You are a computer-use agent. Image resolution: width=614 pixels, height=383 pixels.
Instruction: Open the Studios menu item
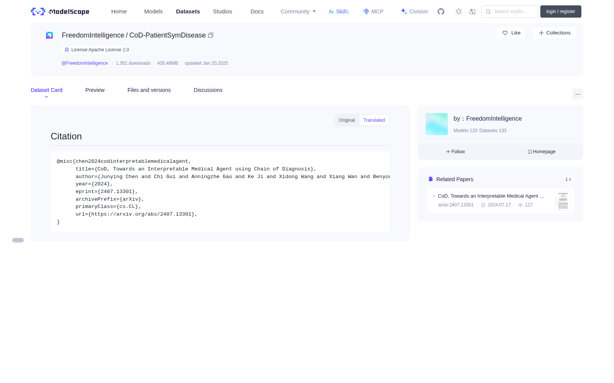[223, 11]
